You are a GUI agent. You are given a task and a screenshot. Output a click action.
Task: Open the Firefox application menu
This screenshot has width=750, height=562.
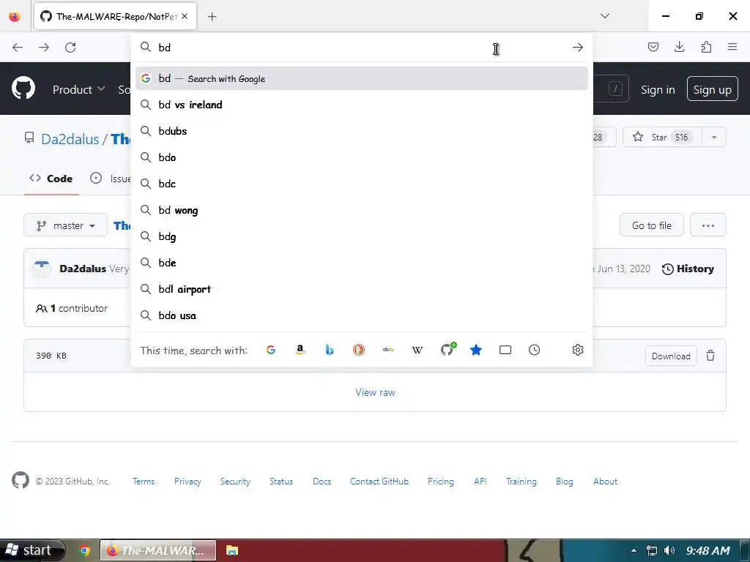tap(732, 47)
